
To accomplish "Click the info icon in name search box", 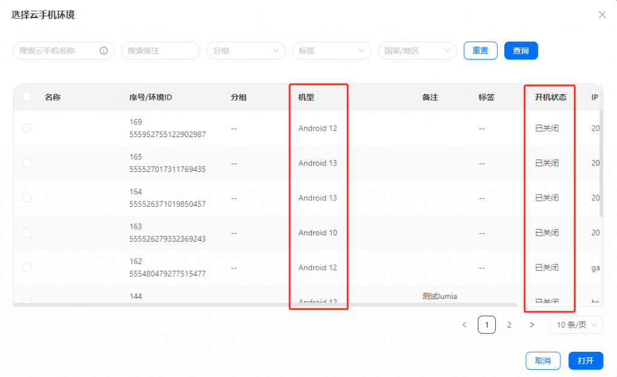I will point(103,51).
